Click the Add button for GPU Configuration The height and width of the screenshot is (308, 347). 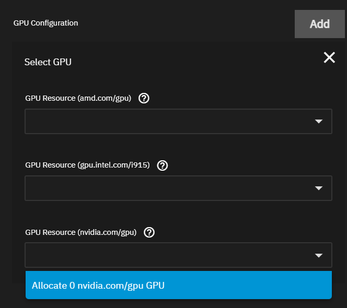click(x=319, y=24)
